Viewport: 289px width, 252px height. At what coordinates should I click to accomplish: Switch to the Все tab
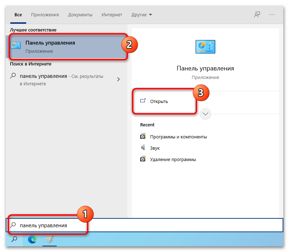(18, 15)
